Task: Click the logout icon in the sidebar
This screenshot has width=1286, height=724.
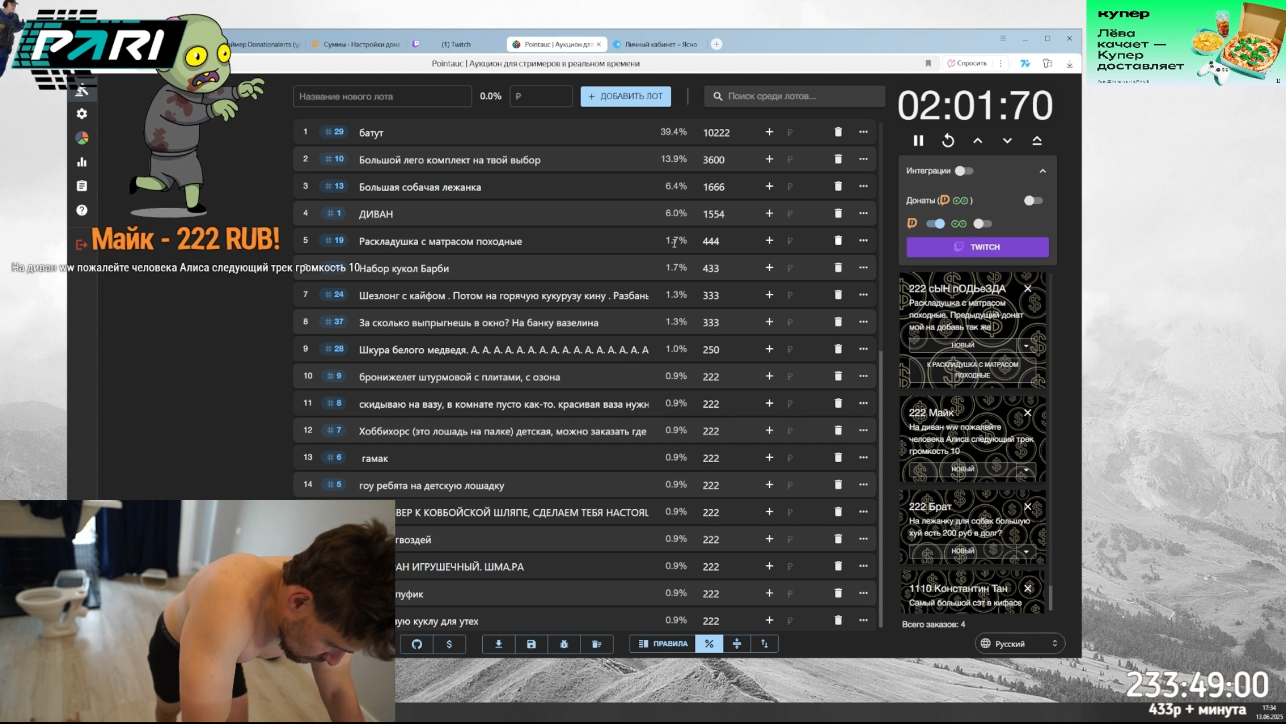Action: (x=82, y=245)
